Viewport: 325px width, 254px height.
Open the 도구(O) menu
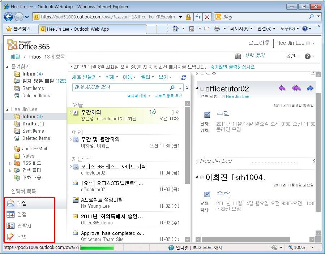pyautogui.click(x=290, y=29)
